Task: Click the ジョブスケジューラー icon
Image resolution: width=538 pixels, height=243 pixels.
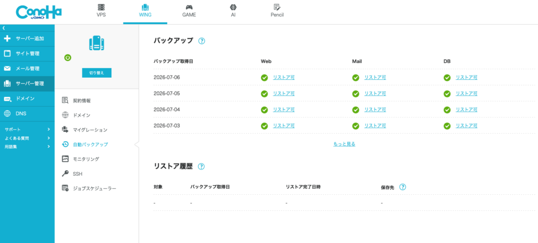Action: [65, 188]
